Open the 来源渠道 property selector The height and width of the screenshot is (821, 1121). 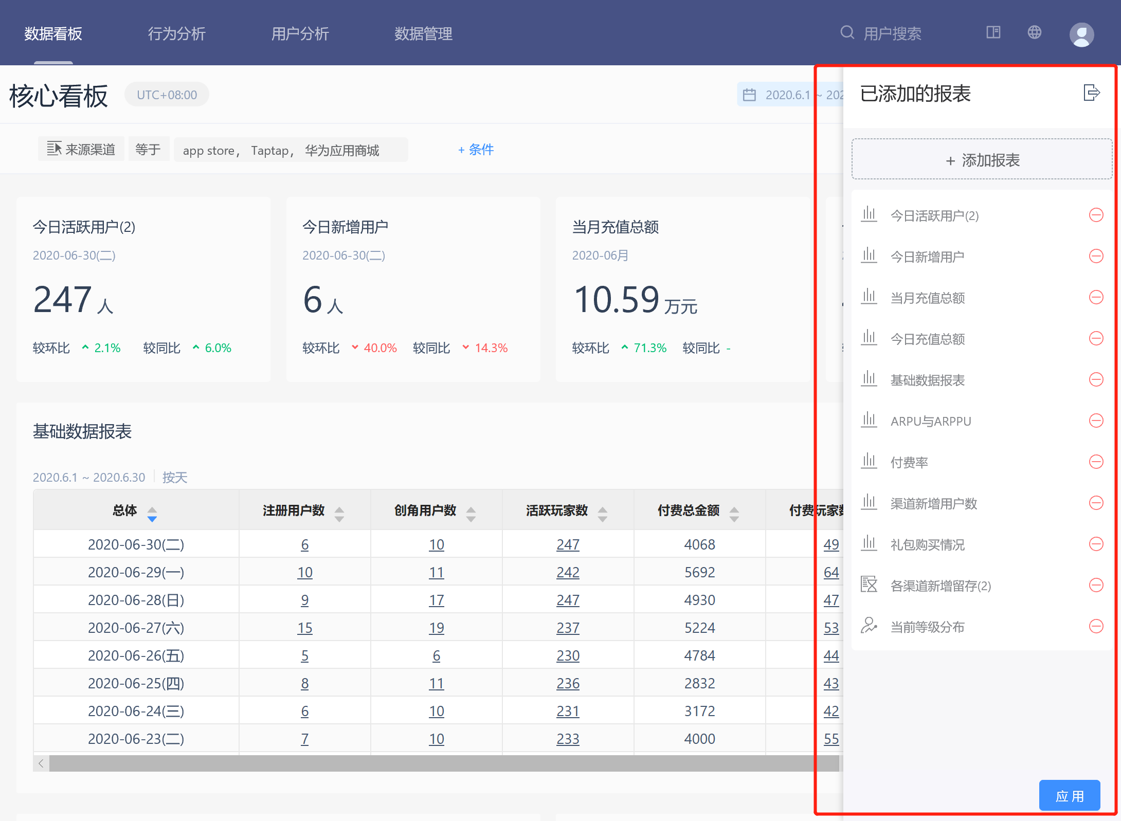81,149
